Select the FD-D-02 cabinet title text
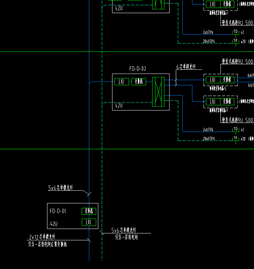The image size is (254, 269). pos(138,69)
